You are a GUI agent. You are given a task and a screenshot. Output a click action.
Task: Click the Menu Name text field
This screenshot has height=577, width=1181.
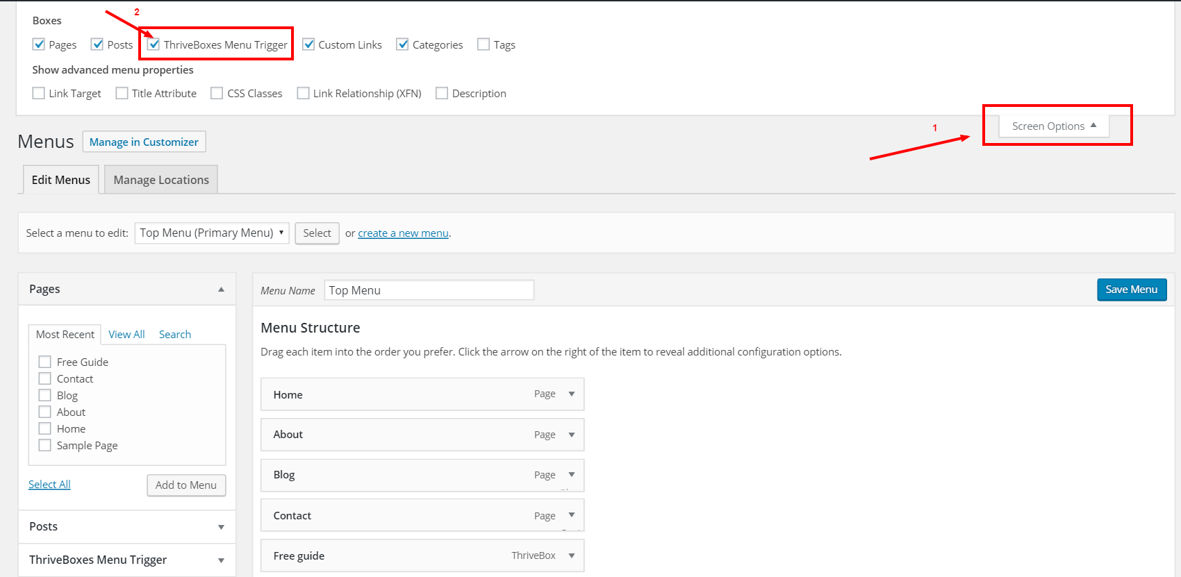[x=429, y=290]
